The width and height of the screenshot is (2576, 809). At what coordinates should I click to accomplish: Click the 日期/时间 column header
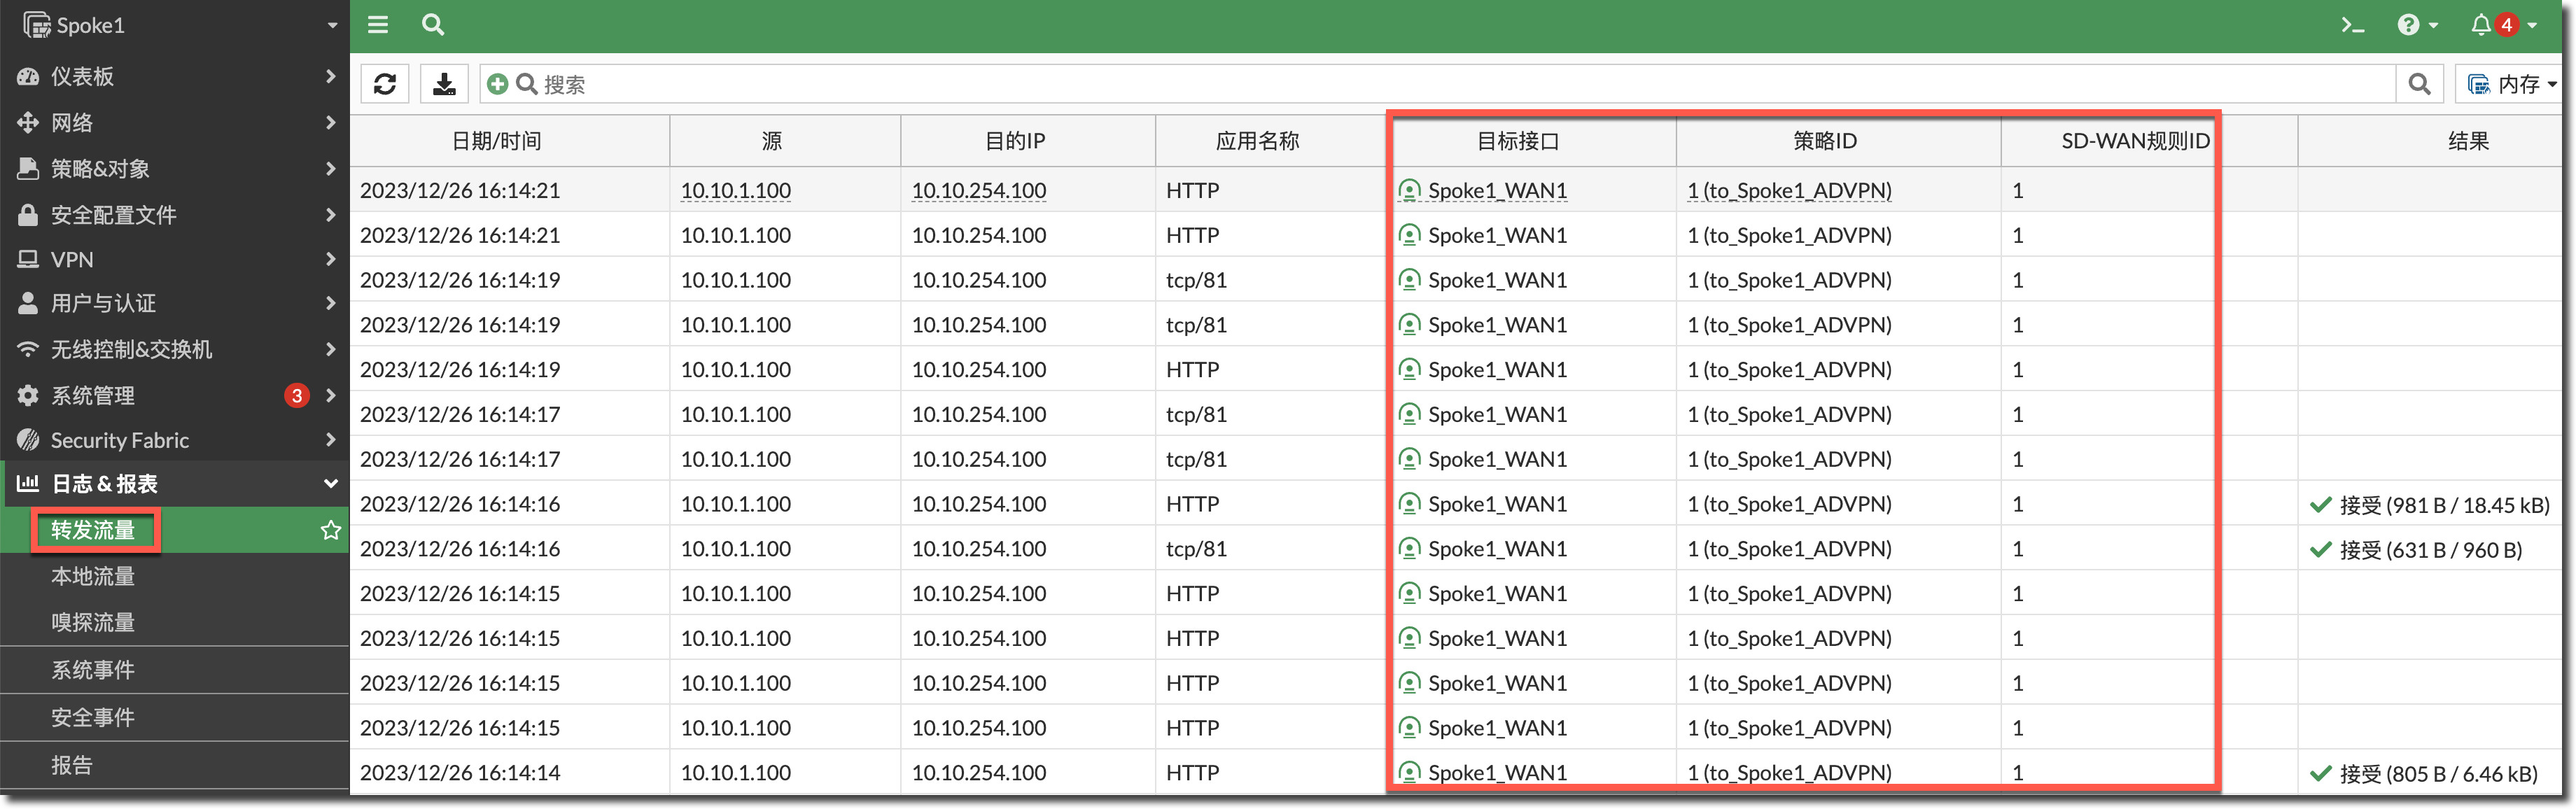[x=497, y=141]
